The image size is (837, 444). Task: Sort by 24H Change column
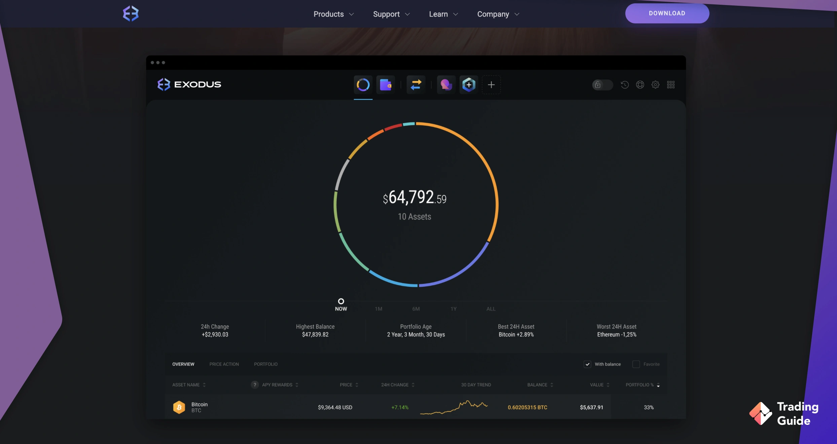398,385
